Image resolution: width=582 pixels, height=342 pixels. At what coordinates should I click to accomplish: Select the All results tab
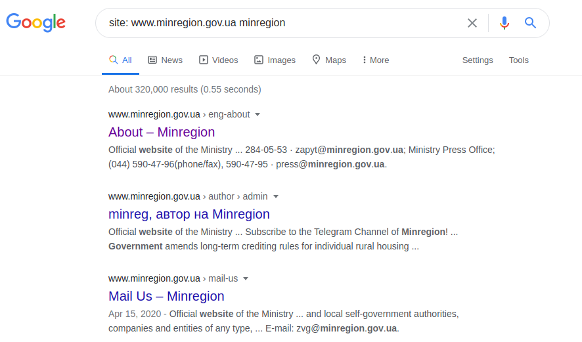tap(121, 60)
